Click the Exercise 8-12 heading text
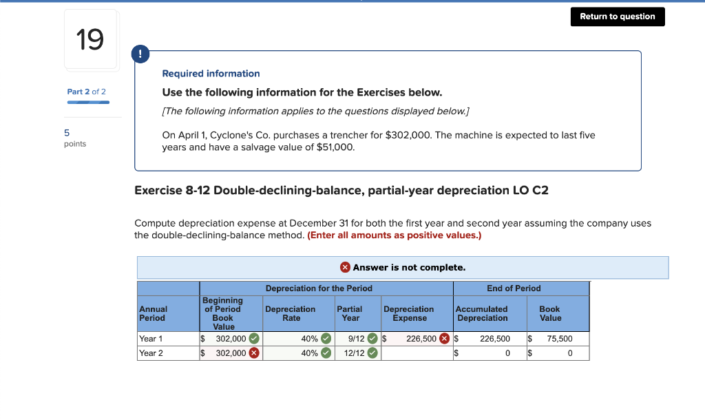The image size is (705, 420). 342,190
